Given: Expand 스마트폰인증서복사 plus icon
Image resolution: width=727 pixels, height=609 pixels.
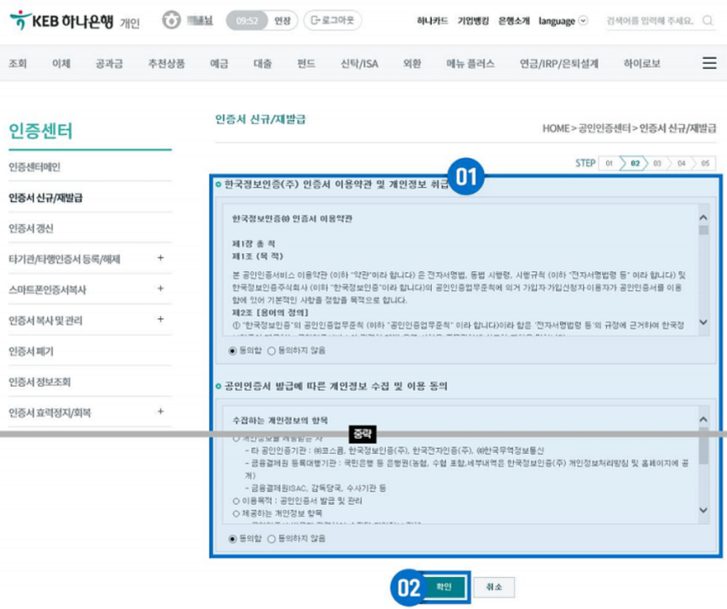Looking at the screenshot, I should click(x=160, y=289).
